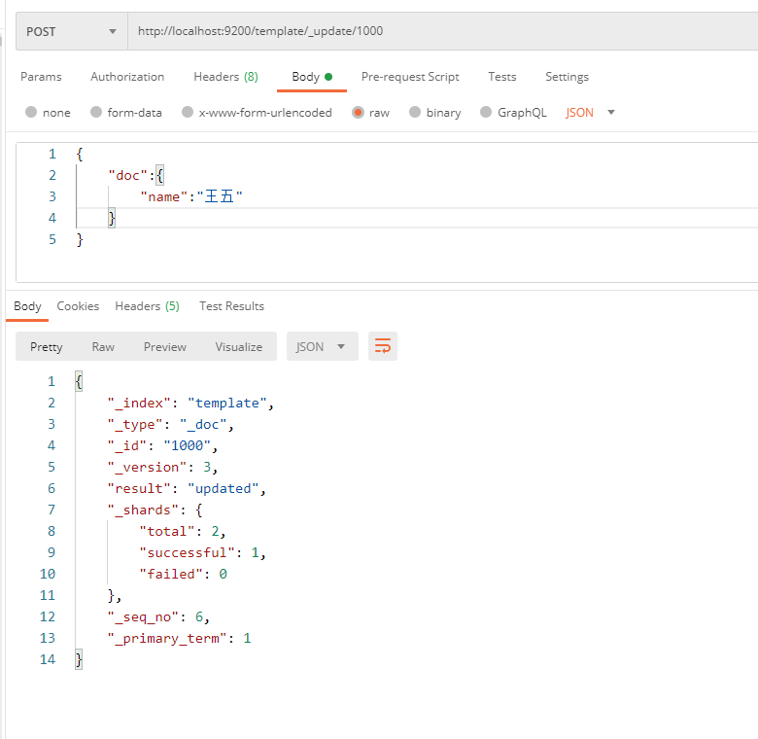Open the Headers (8) request tab
758x739 pixels.
[x=225, y=77]
